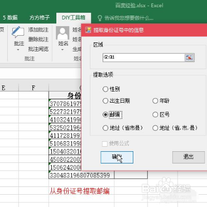Click the 退出 button
This screenshot has height=207, width=207.
pos(189,157)
